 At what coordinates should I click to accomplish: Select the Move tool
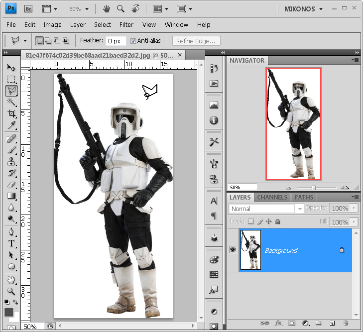coord(11,67)
